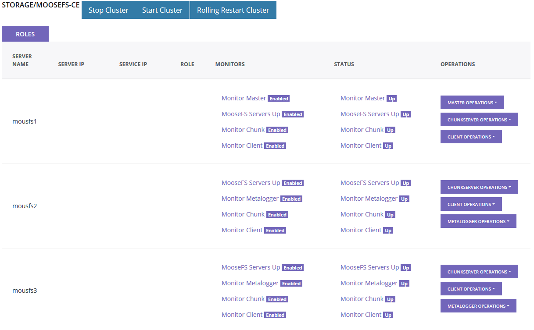Open Monitor Chunk in mousfs3 monitors column

pos(243,299)
